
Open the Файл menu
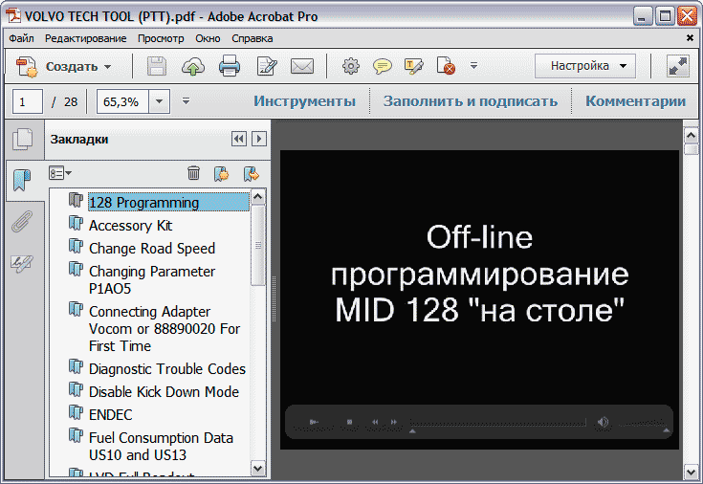point(21,38)
